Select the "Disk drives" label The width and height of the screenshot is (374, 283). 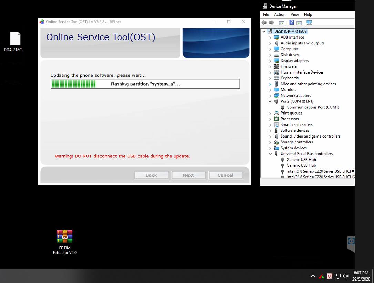click(x=290, y=55)
